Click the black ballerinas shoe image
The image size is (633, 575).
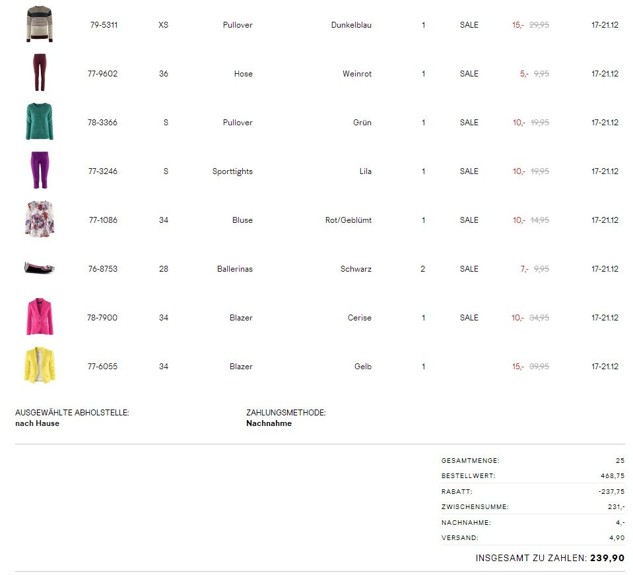coord(39,267)
